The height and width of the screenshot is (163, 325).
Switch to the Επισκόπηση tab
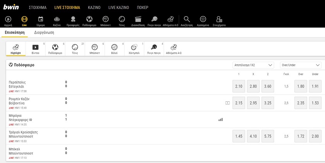coord(15,33)
